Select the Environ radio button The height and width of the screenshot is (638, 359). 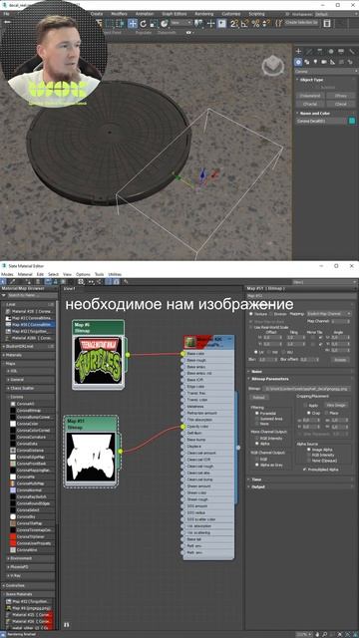270,314
